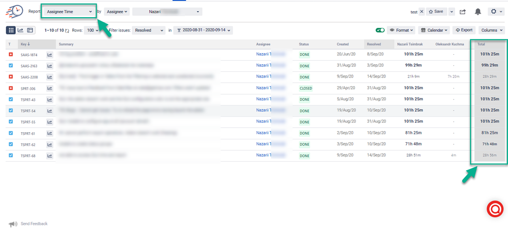Open issue key SAAS-2208
Image resolution: width=508 pixels, height=233 pixels.
pyautogui.click(x=29, y=77)
